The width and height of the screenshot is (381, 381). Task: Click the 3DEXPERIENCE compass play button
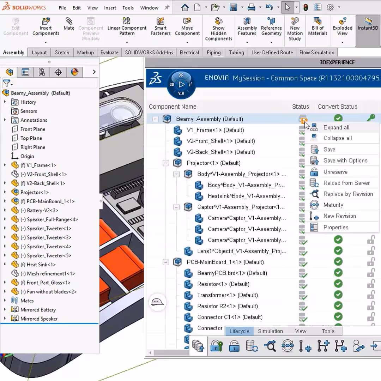[x=181, y=84]
